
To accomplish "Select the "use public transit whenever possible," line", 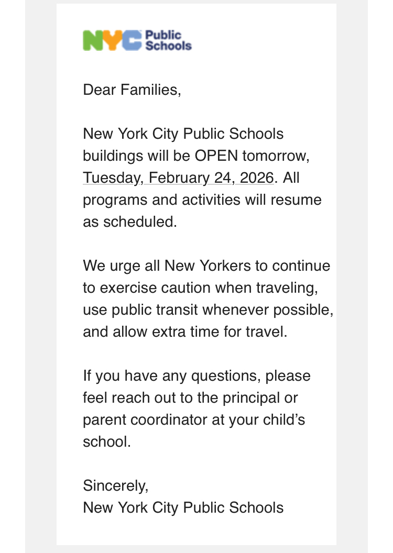I will pyautogui.click(x=208, y=310).
